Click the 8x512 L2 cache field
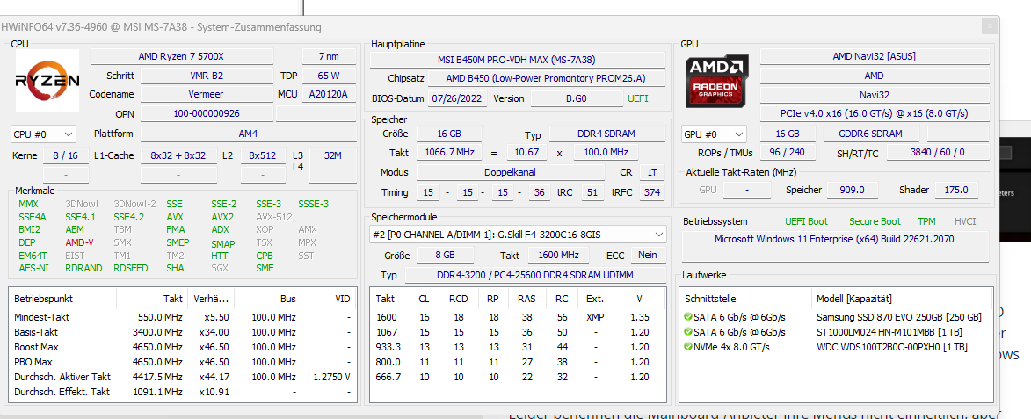This screenshot has width=1031, height=419. pos(263,156)
